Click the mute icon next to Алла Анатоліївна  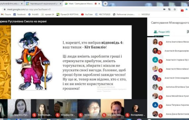coord(160,43)
